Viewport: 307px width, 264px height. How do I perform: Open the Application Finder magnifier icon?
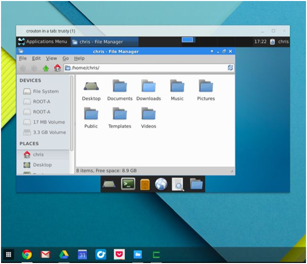178,184
